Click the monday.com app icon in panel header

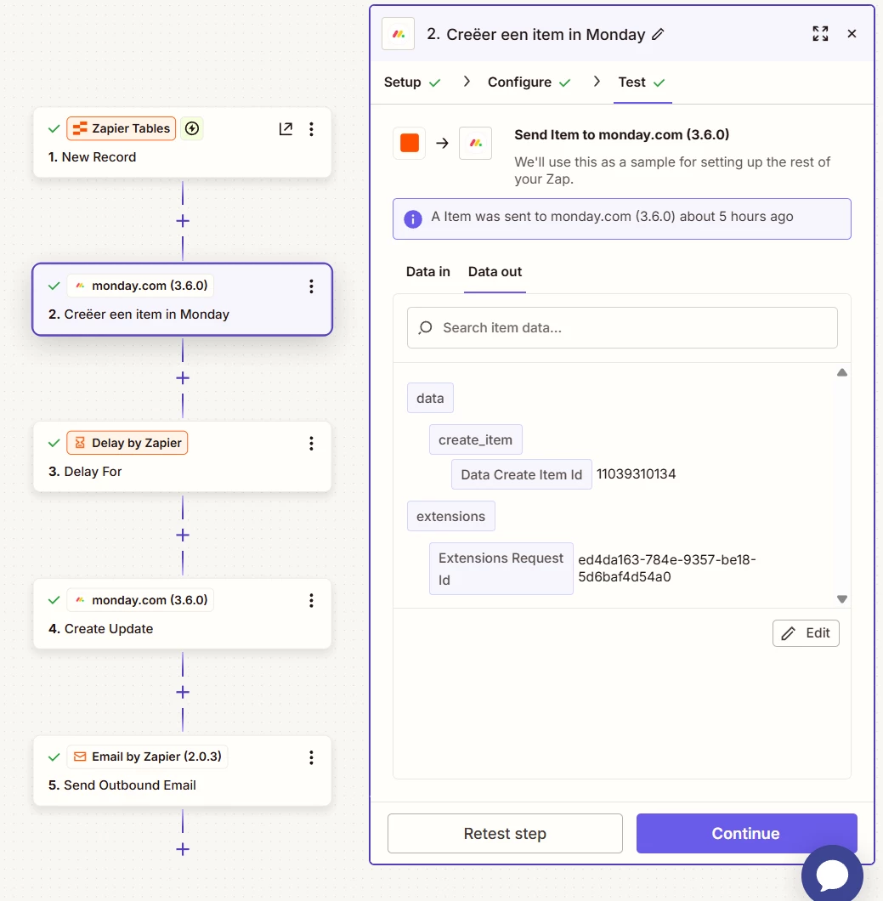tap(398, 34)
